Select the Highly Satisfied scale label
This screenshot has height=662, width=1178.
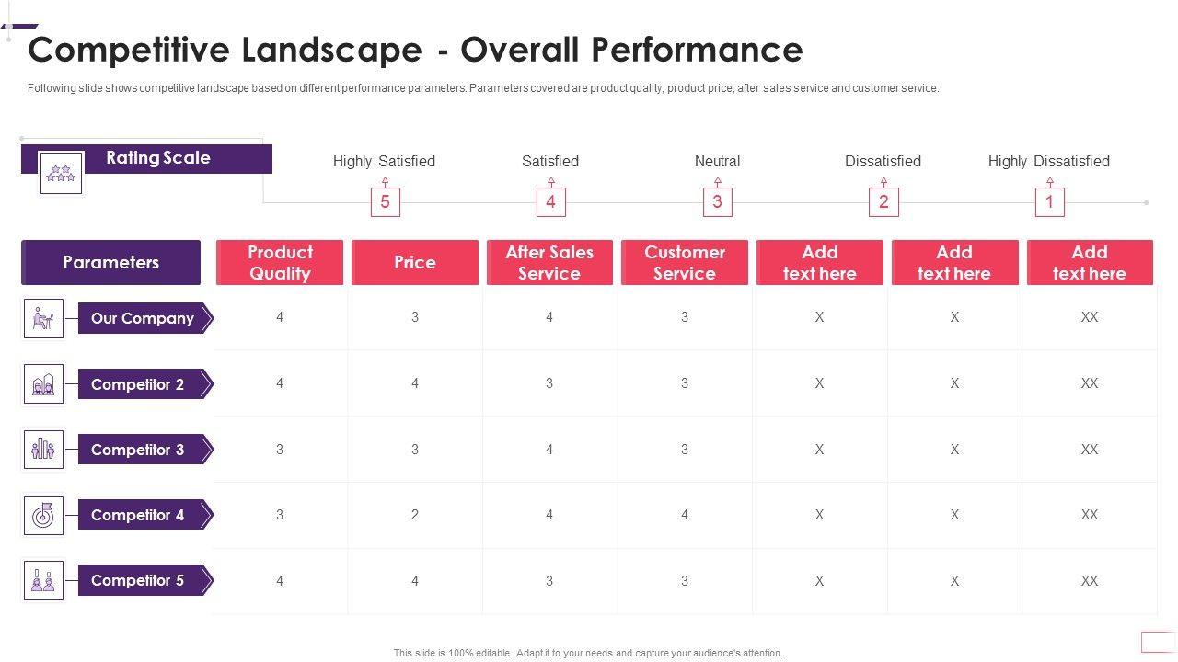[x=384, y=162]
